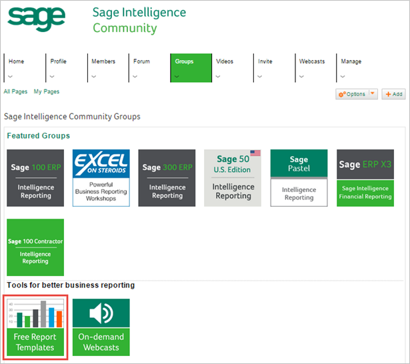Click the All Pages link

pos(15,91)
